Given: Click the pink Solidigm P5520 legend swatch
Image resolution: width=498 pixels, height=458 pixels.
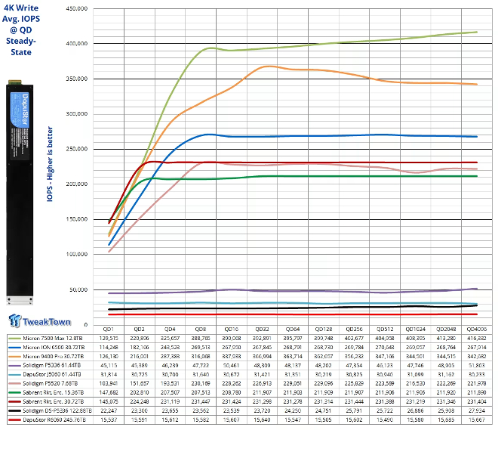Looking at the screenshot, I should 14,384.
